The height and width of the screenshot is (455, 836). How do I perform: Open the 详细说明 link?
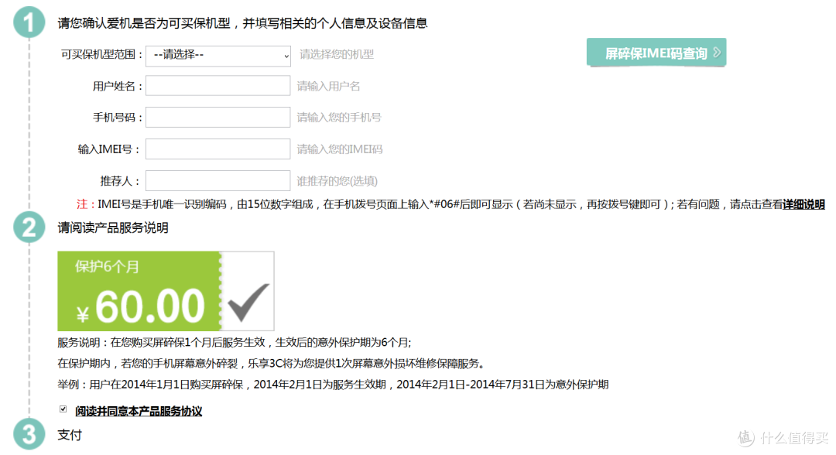coord(803,204)
